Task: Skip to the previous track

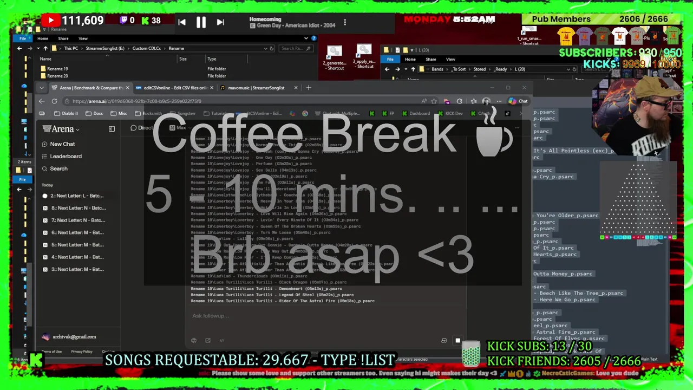Action: click(182, 22)
